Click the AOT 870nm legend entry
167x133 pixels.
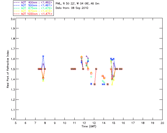33,11
